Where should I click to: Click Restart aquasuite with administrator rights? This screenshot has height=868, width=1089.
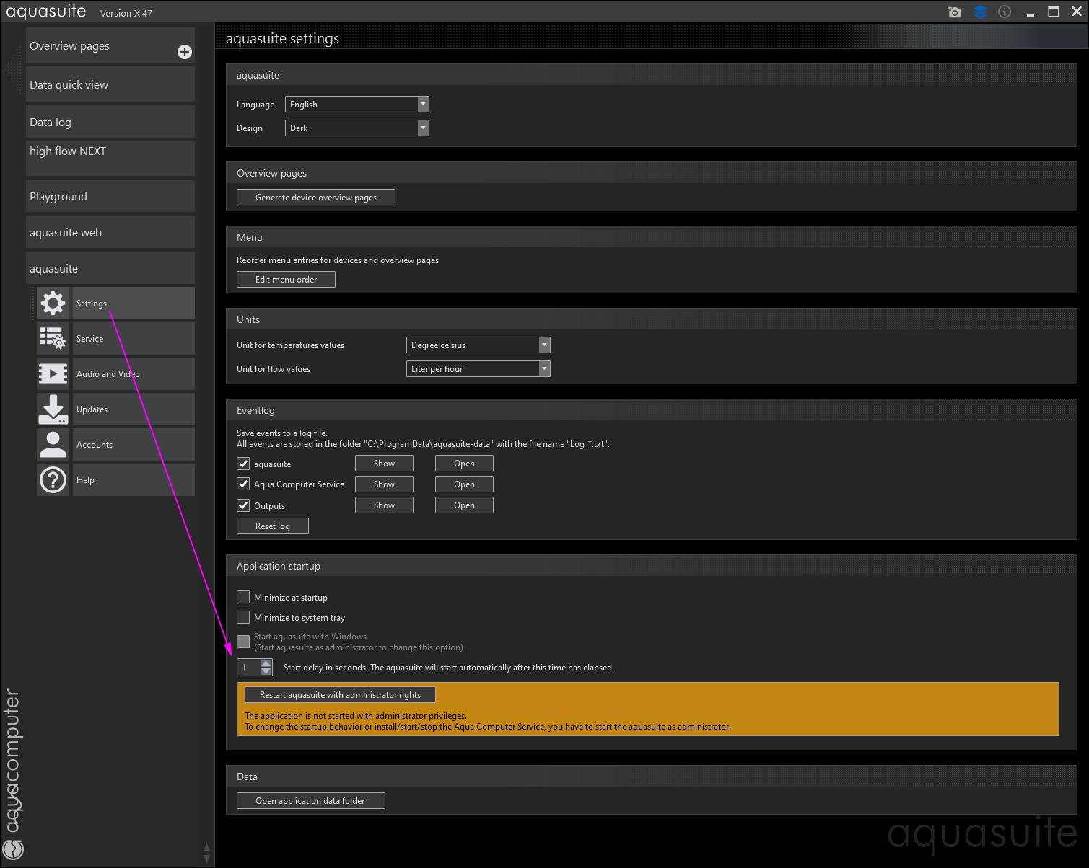click(340, 695)
